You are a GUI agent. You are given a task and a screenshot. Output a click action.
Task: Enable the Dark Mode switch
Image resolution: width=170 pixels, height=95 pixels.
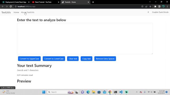149,12
